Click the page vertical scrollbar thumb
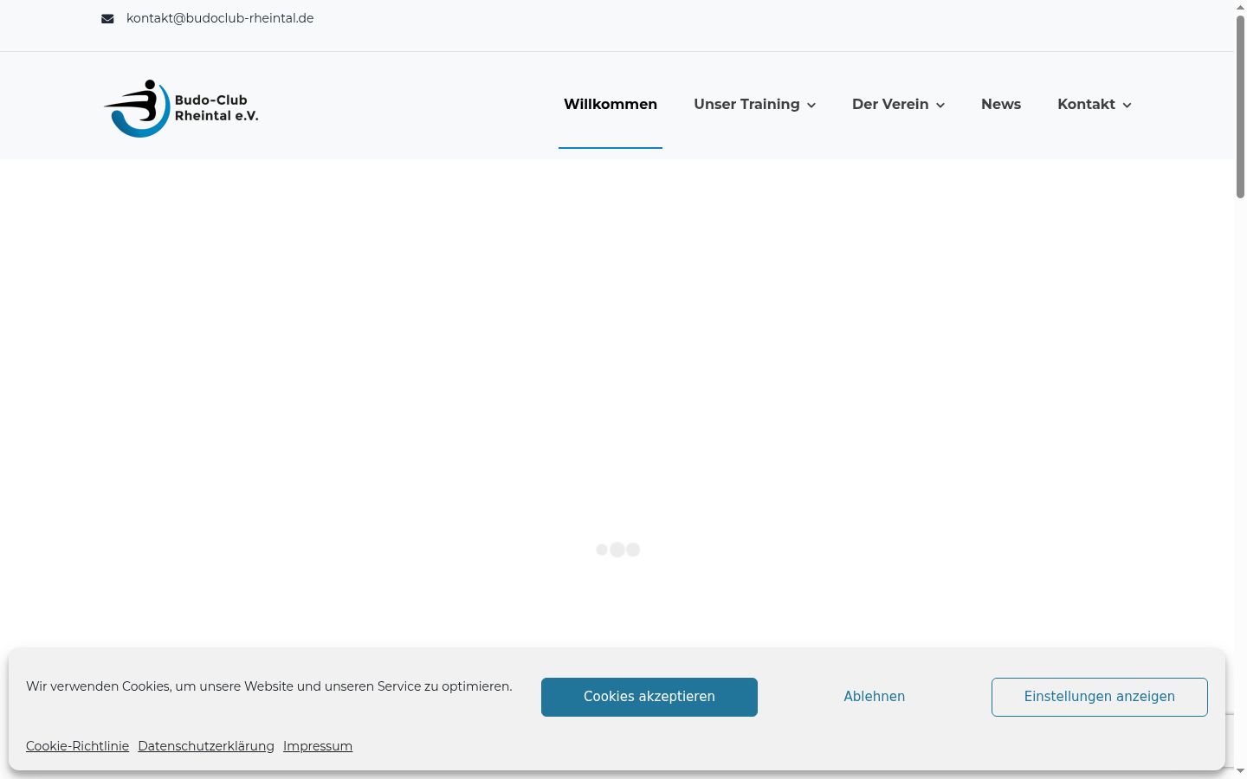The height and width of the screenshot is (779, 1247). coord(1240,106)
